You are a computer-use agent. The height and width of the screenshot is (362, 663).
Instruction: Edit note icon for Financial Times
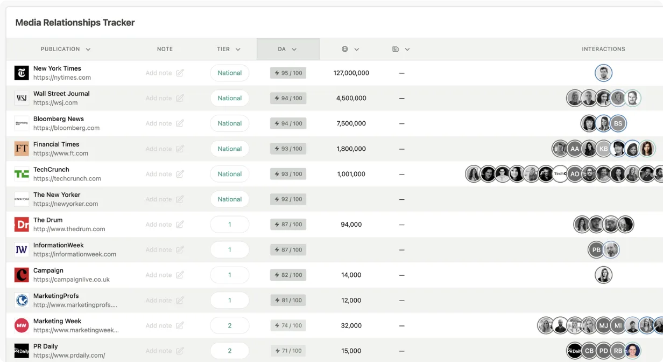click(180, 149)
